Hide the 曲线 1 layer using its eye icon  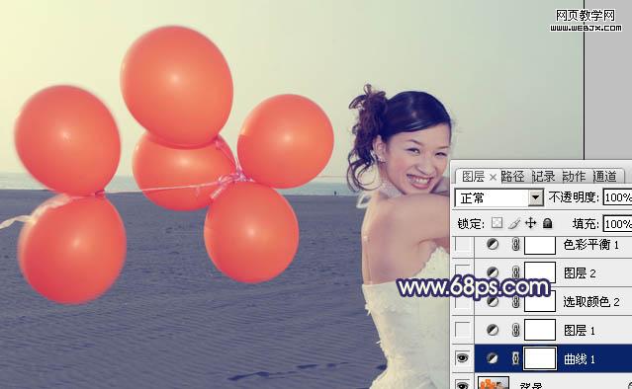[x=462, y=357]
